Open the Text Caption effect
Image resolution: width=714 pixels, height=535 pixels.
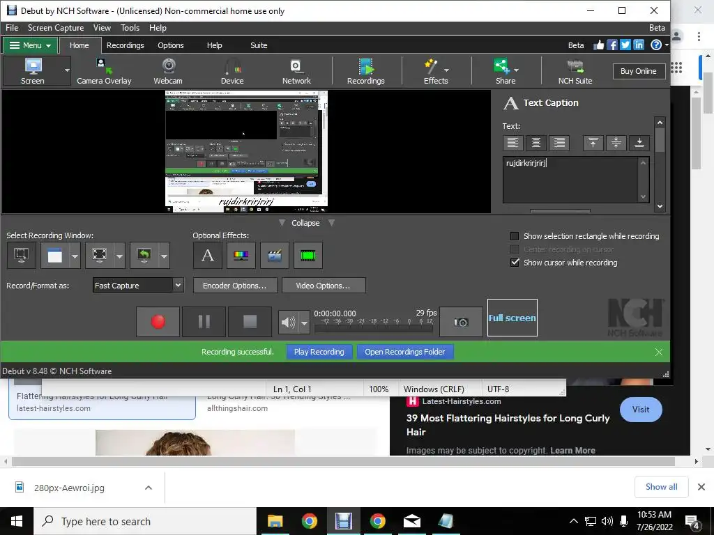pos(208,255)
